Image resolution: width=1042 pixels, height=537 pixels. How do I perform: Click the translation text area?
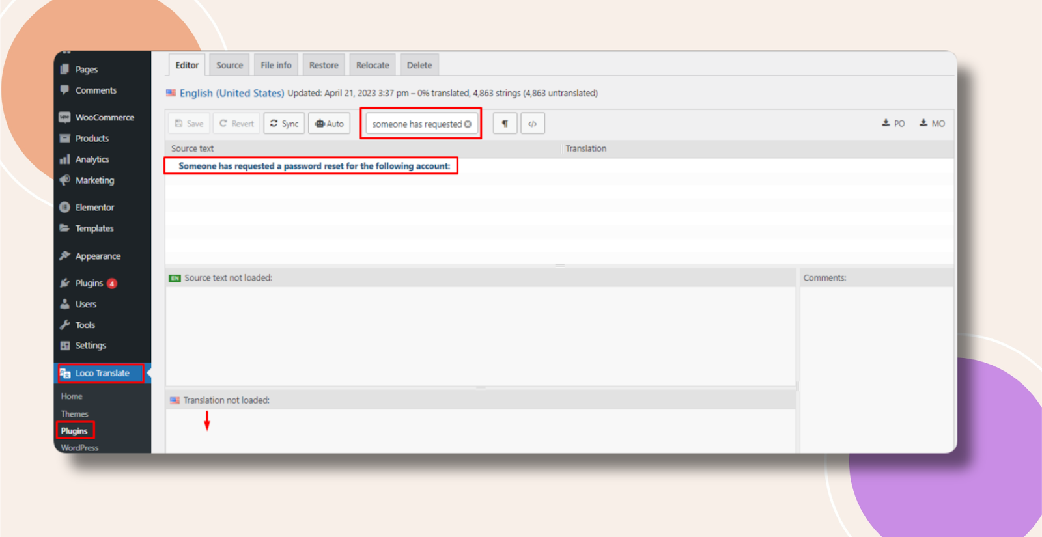tap(481, 431)
